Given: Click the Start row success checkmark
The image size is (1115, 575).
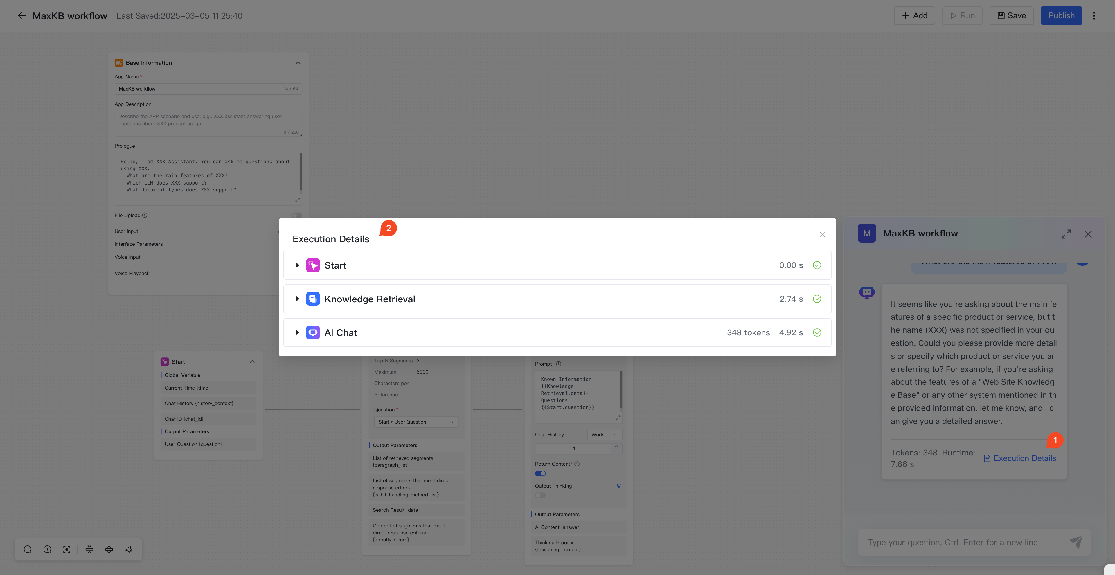Looking at the screenshot, I should [x=817, y=265].
